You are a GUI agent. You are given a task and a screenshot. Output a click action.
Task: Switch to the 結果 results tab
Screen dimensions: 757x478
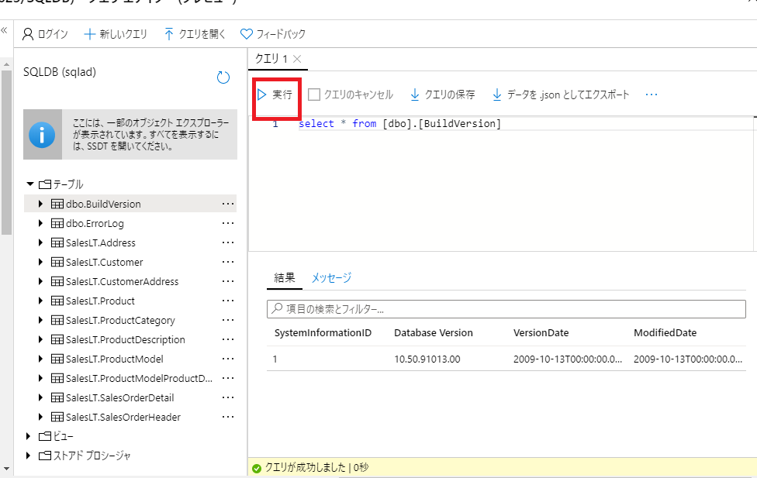point(285,277)
